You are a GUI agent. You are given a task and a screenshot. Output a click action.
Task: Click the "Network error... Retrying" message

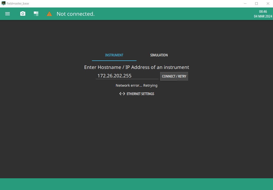(x=136, y=85)
